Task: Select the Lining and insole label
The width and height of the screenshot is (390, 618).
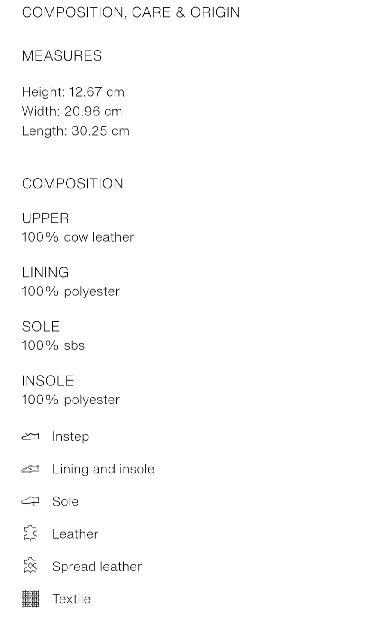Action: pyautogui.click(x=103, y=469)
